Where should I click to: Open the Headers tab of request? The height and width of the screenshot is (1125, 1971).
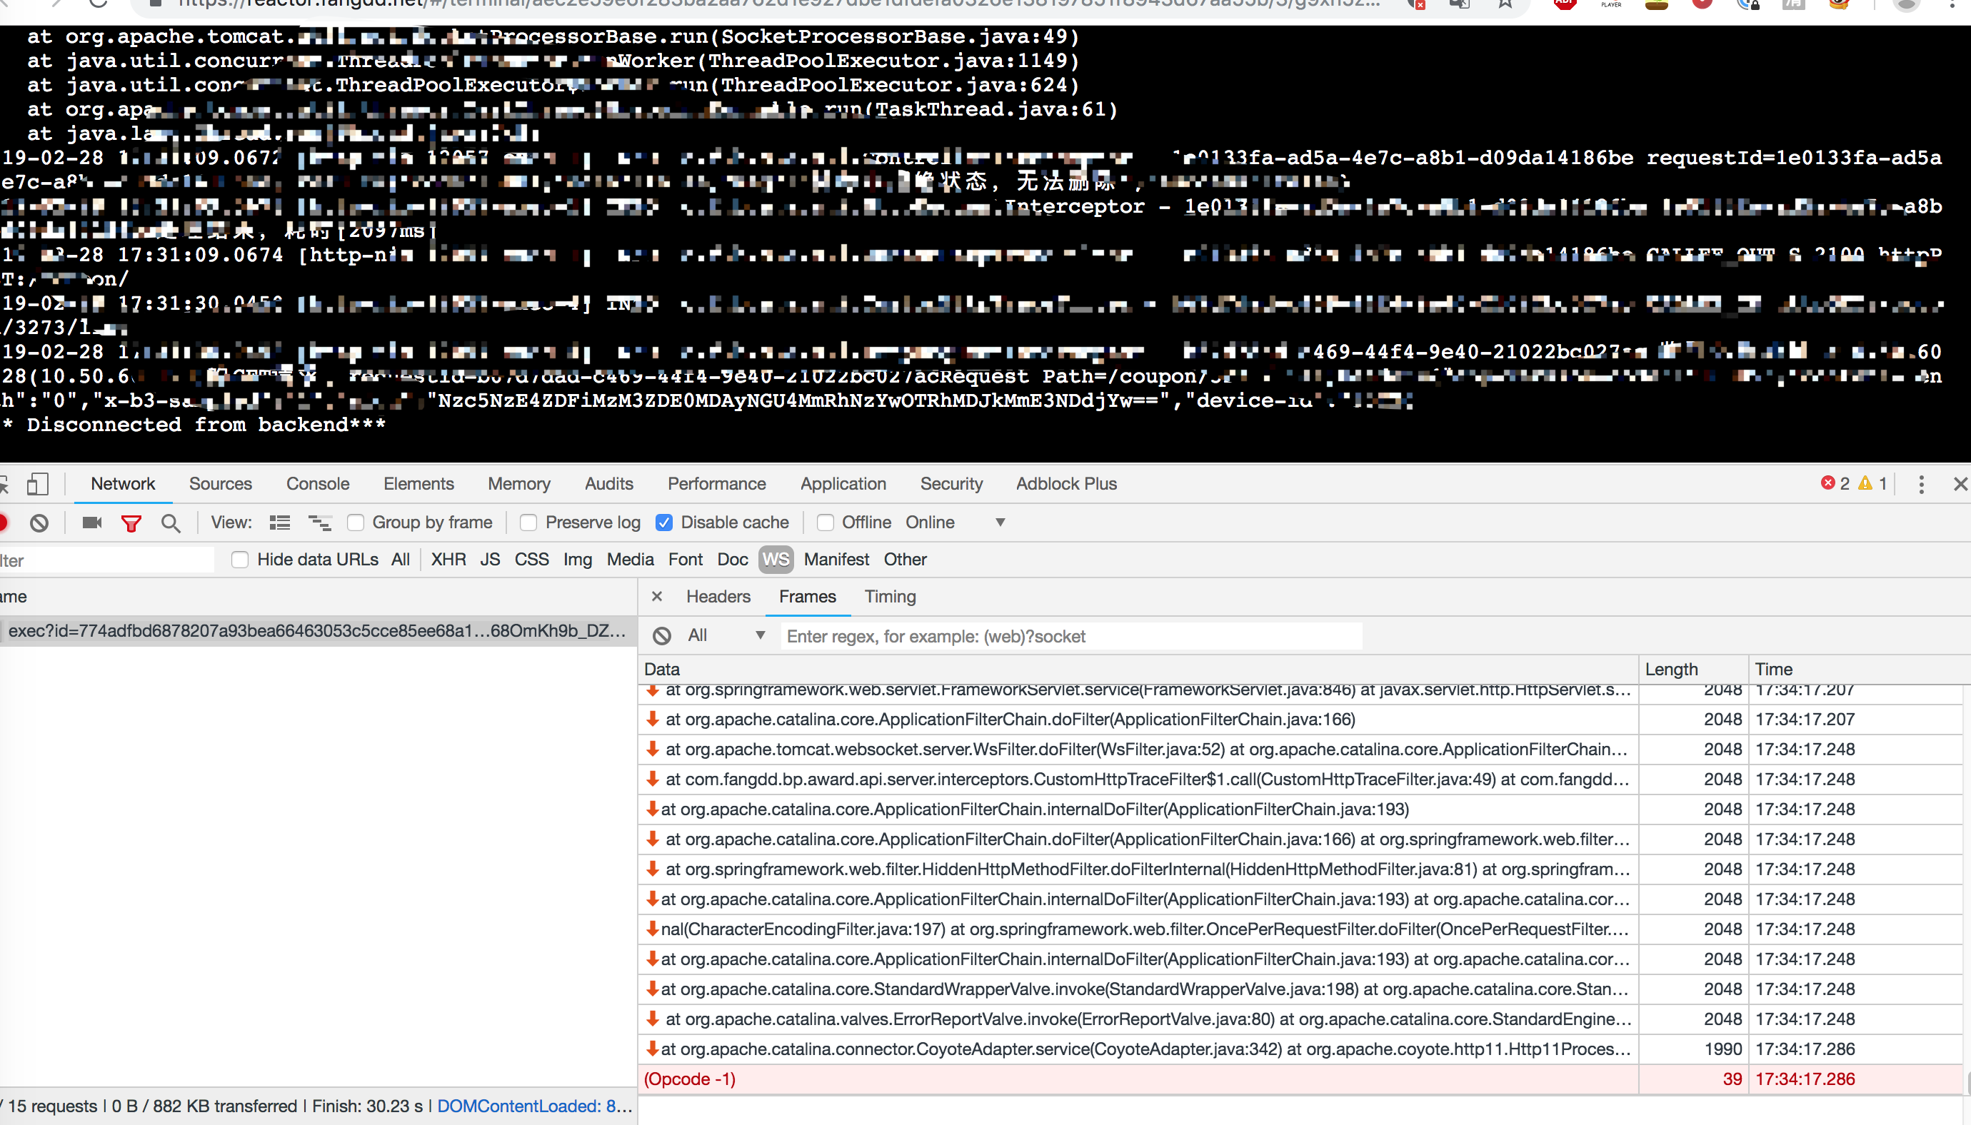pyautogui.click(x=718, y=597)
